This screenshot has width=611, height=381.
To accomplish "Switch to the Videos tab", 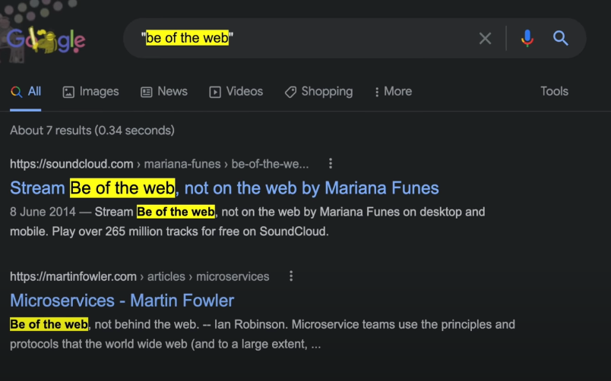I will (x=236, y=92).
